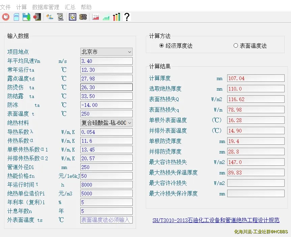
Task: Click the empty 最大容许冷损失 result field
Action: 256,183
